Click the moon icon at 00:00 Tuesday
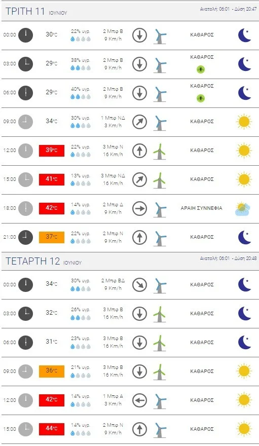This screenshot has width=259, height=446. pos(244,35)
